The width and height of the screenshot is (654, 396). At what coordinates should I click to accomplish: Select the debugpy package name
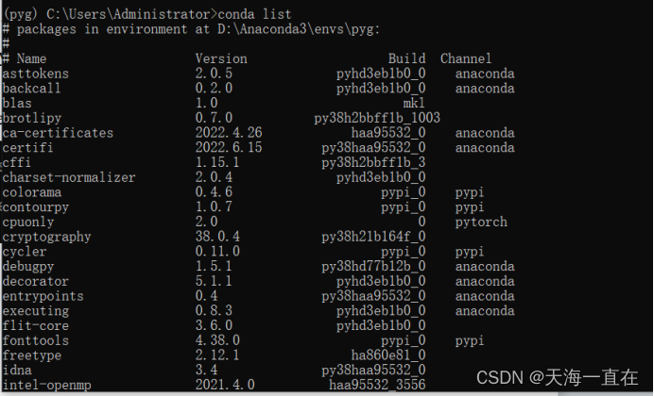(x=28, y=267)
